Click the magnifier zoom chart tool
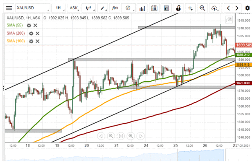This screenshot has width=252, height=163. (x=202, y=8)
